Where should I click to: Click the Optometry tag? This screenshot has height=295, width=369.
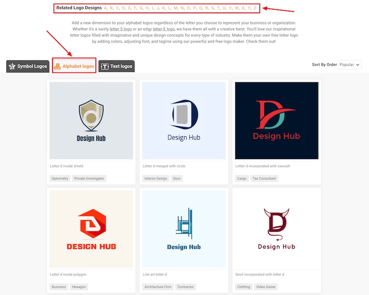pyautogui.click(x=60, y=178)
